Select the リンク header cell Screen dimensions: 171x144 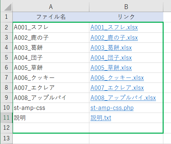tap(126, 17)
